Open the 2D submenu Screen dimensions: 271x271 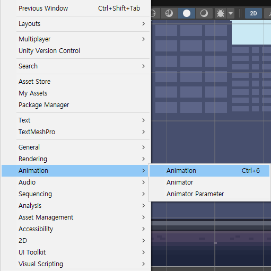pos(75,241)
